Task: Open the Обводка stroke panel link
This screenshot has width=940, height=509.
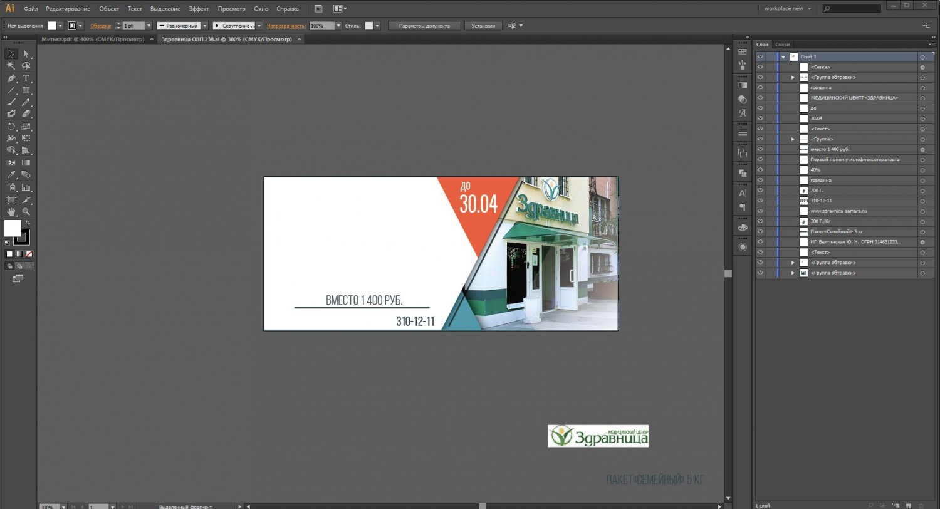Action: (x=101, y=26)
